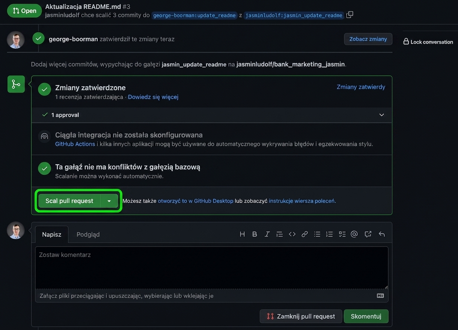This screenshot has width=458, height=330.
Task: Mention a user with @ icon
Action: coord(354,234)
